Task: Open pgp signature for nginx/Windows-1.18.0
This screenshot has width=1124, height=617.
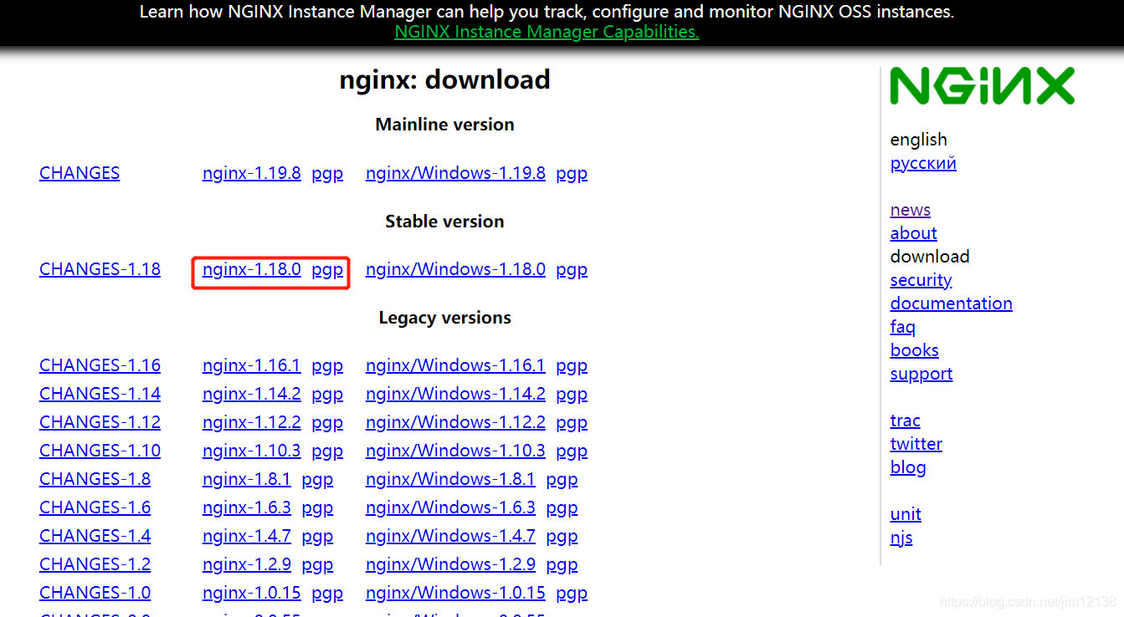Action: pos(572,270)
